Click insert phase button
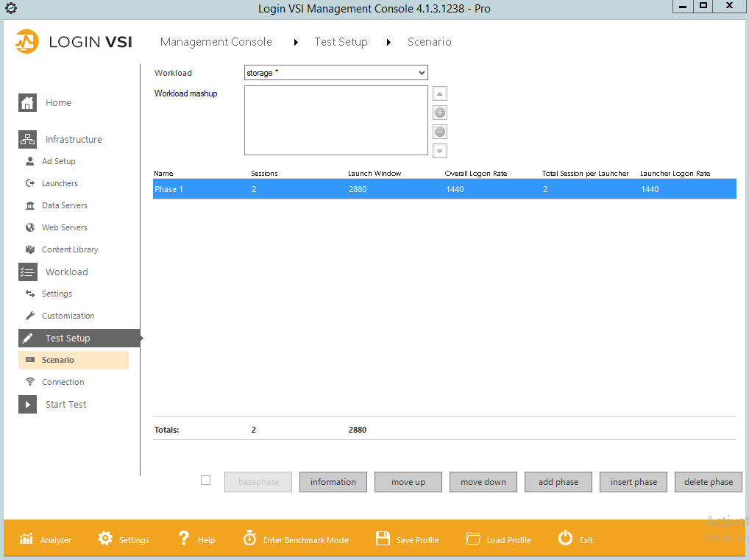749x560 pixels. 633,482
